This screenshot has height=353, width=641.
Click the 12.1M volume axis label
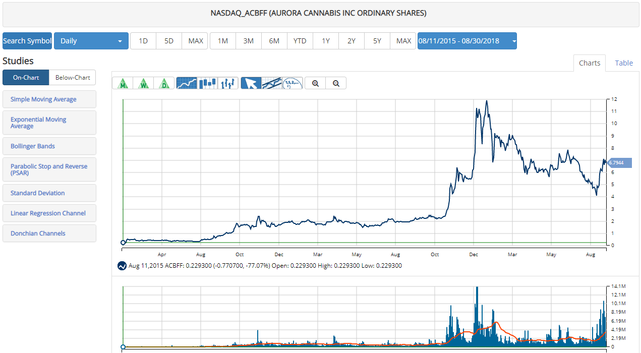point(619,295)
